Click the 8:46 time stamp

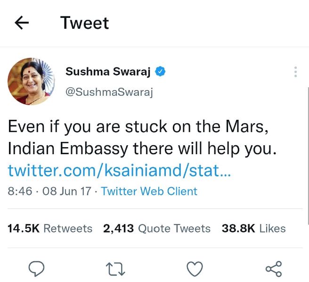pyautogui.click(x=20, y=191)
